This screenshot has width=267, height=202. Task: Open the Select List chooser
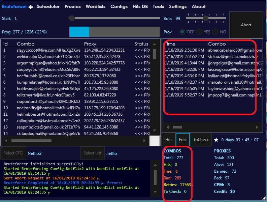93,153
